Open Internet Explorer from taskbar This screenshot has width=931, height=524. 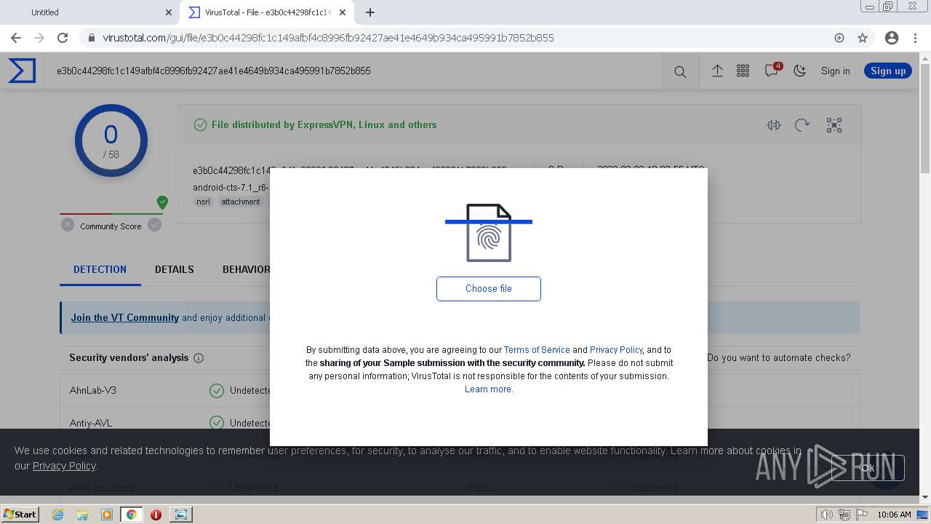pyautogui.click(x=57, y=515)
